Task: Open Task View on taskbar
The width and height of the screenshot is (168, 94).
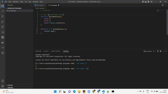Action: click(x=65, y=91)
